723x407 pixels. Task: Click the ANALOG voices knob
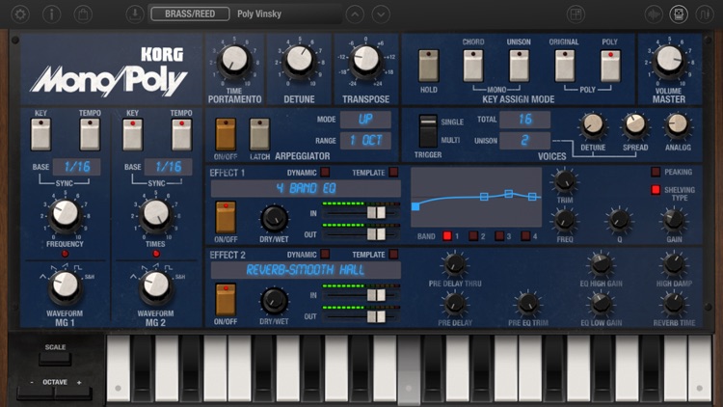click(678, 125)
